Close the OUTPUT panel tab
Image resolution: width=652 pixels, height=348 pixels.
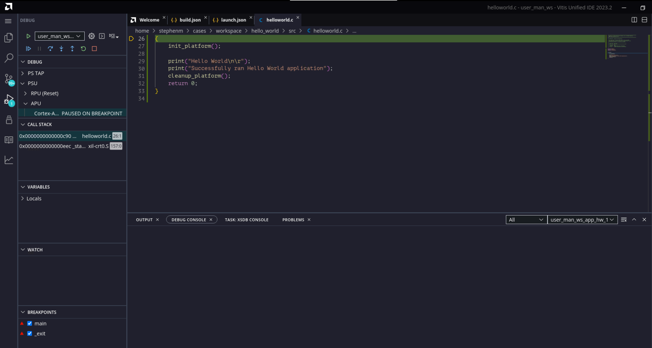pos(157,220)
